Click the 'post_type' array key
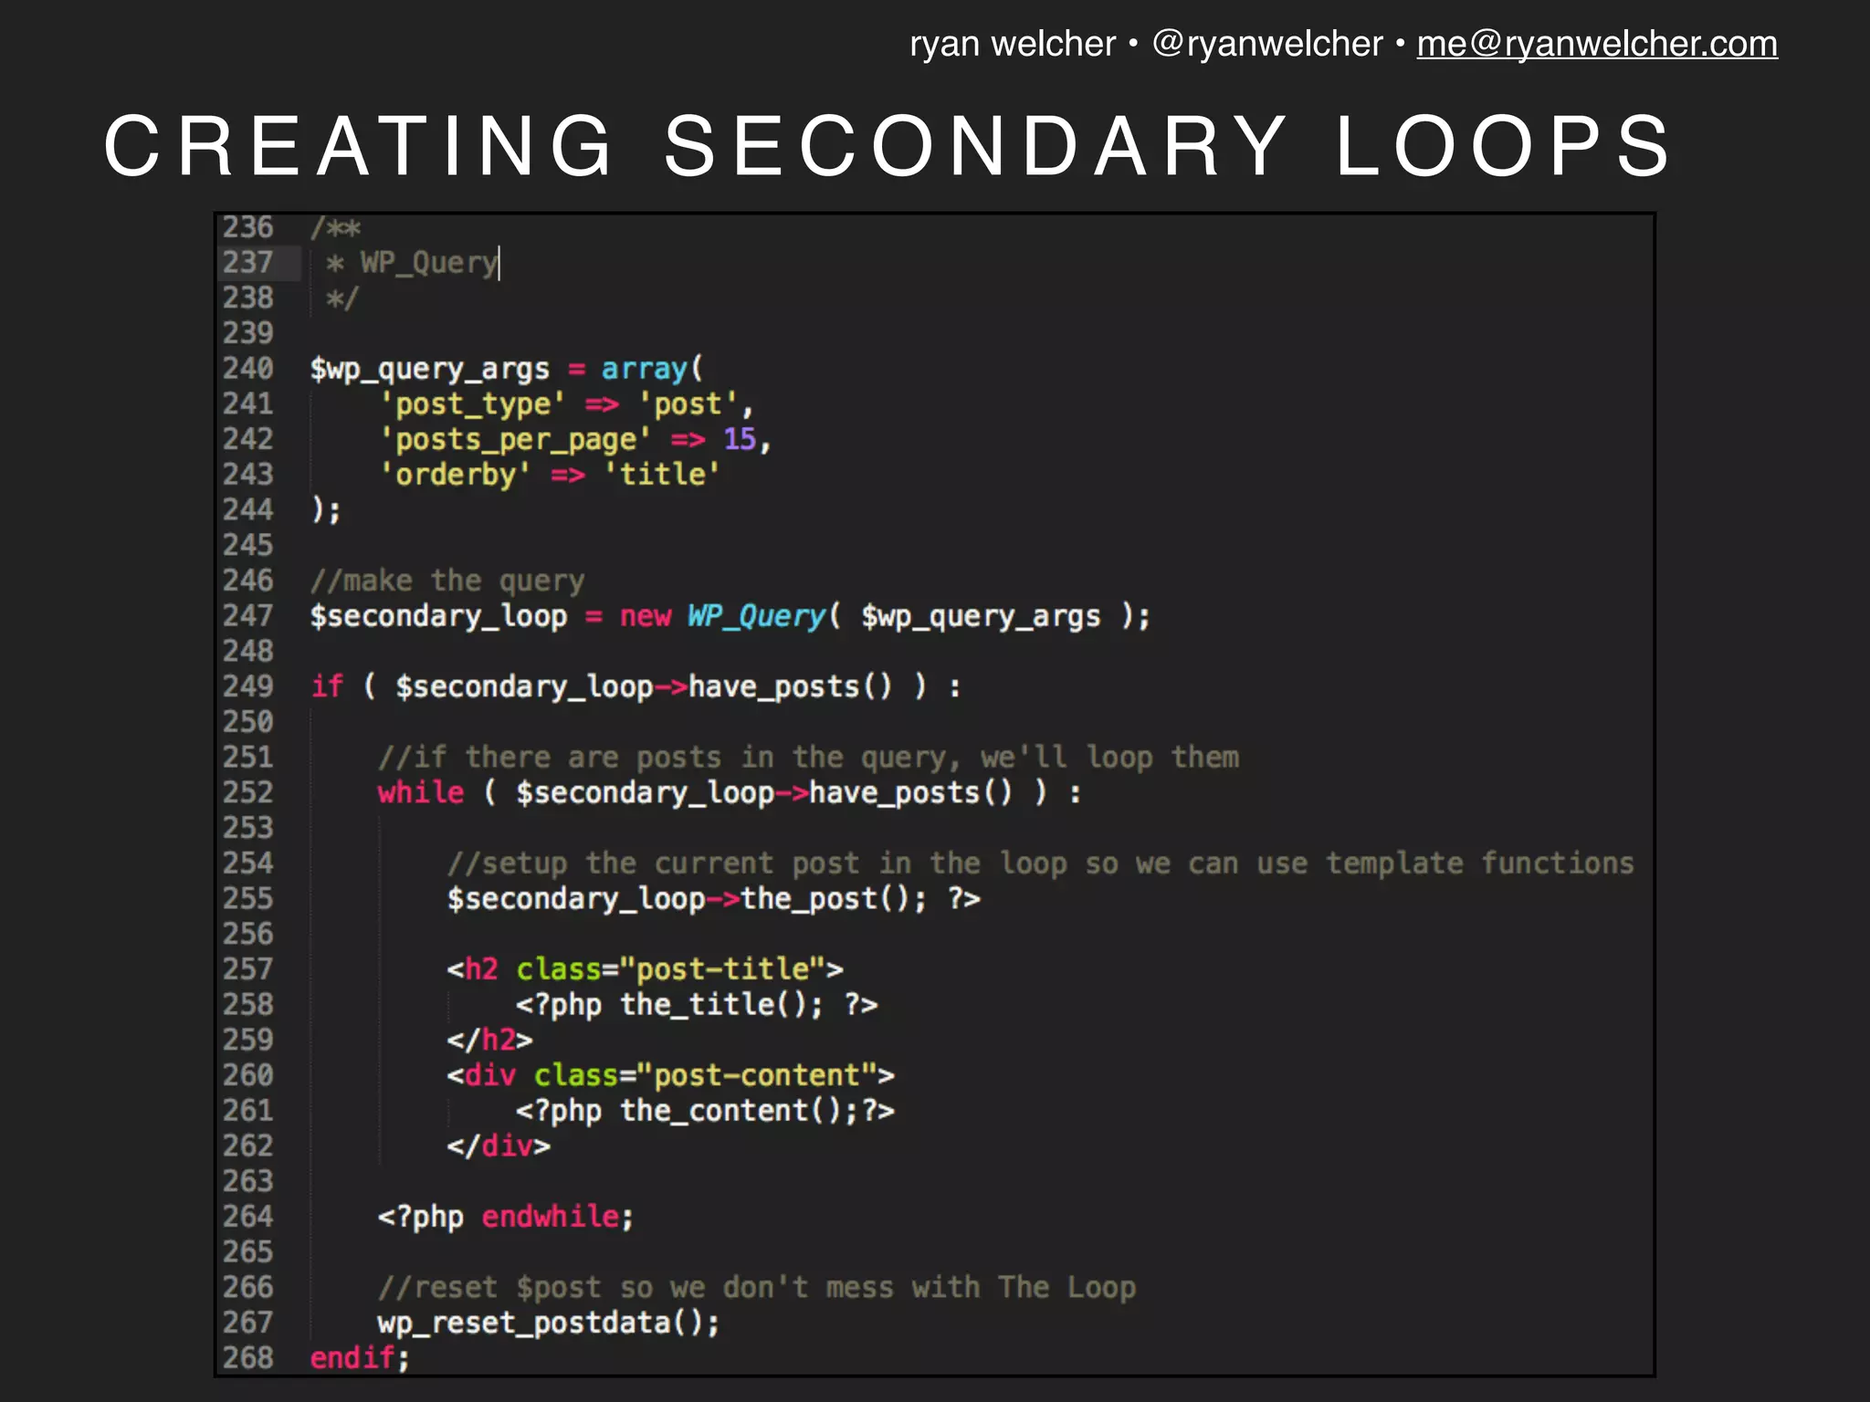The height and width of the screenshot is (1402, 1870). pyautogui.click(x=472, y=404)
